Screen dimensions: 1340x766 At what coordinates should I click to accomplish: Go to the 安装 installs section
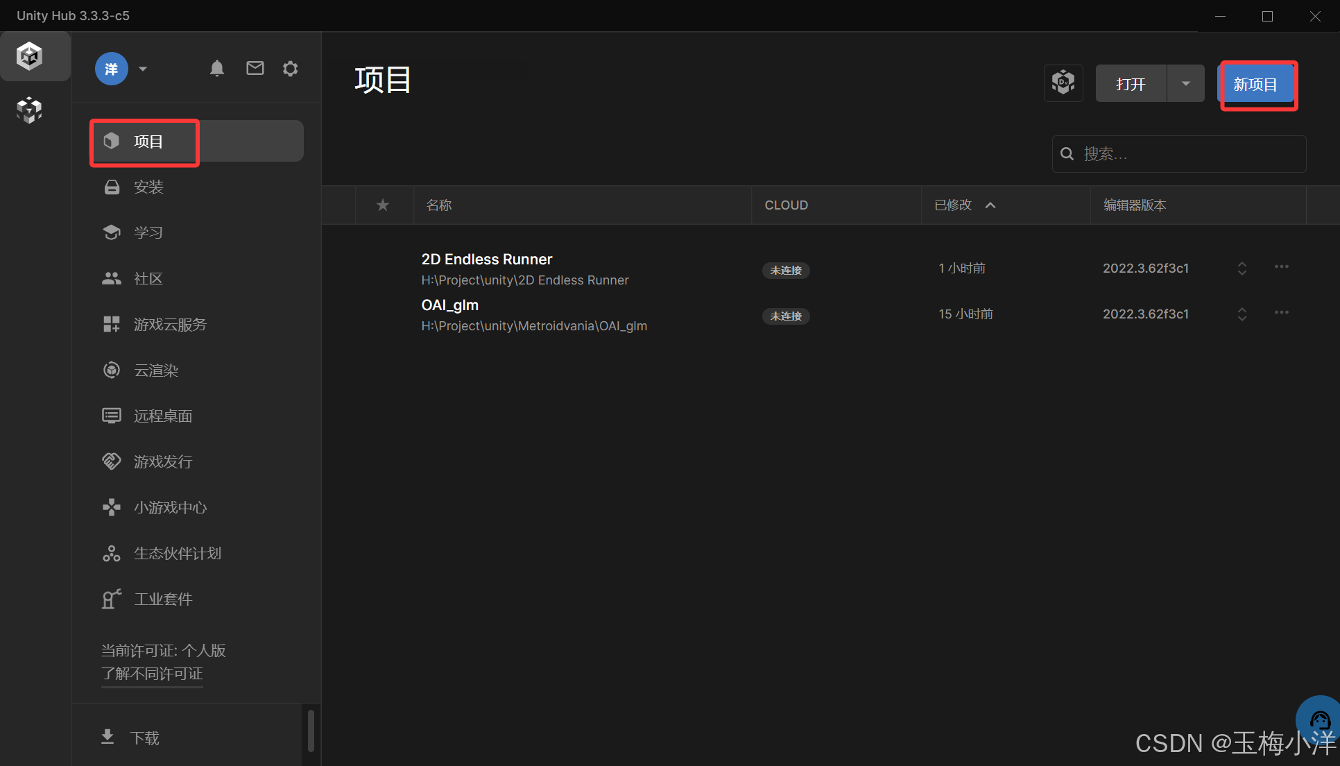click(148, 187)
